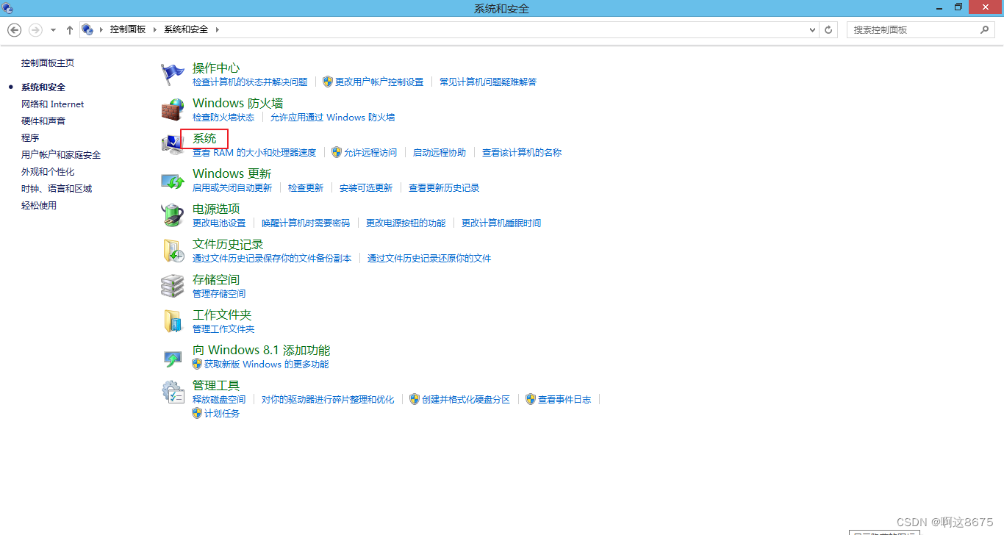Click the System computer icon
The width and height of the screenshot is (1004, 535).
click(x=173, y=145)
